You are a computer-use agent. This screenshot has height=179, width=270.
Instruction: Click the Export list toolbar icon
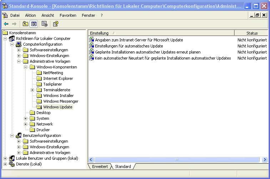44,24
